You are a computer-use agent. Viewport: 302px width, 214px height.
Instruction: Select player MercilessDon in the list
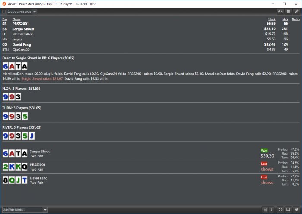[23, 34]
